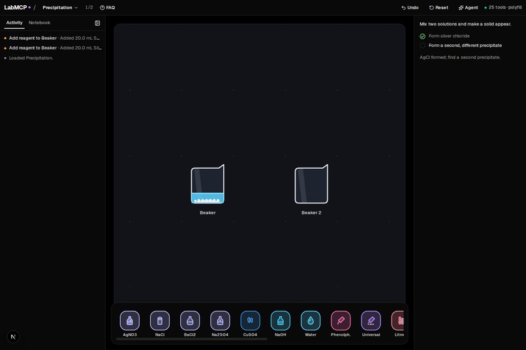Open the FAQ help link
The width and height of the screenshot is (526, 350).
tap(107, 7)
